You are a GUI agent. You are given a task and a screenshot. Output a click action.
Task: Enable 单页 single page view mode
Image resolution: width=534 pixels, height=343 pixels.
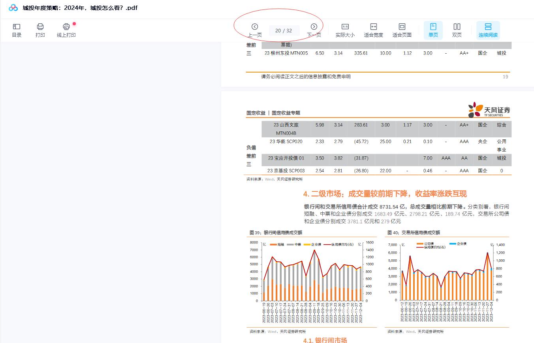point(433,30)
